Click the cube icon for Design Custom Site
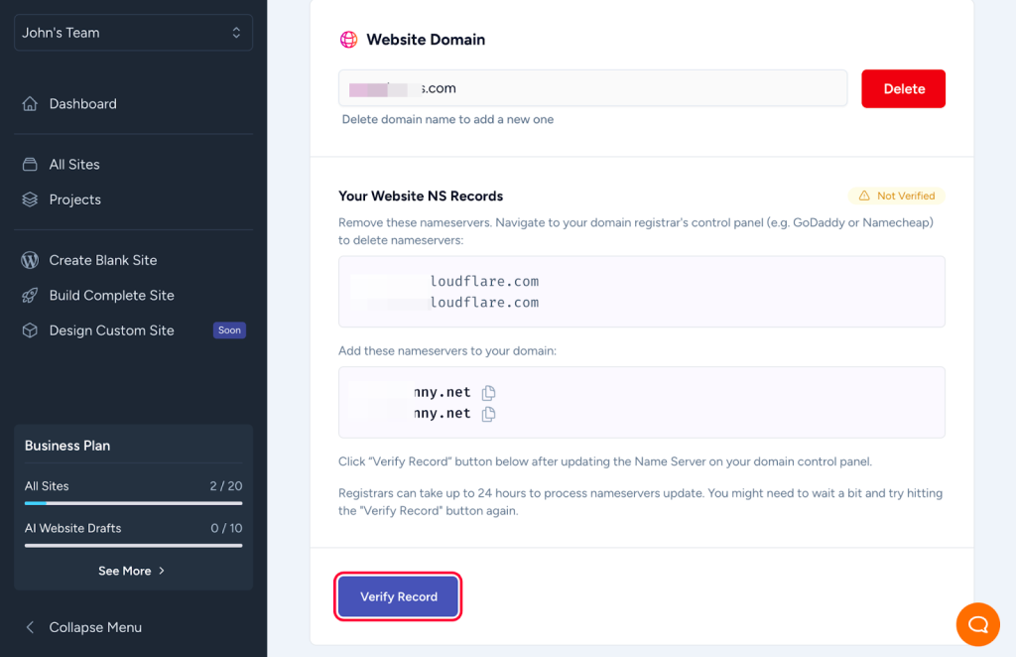The width and height of the screenshot is (1016, 657). (x=30, y=330)
